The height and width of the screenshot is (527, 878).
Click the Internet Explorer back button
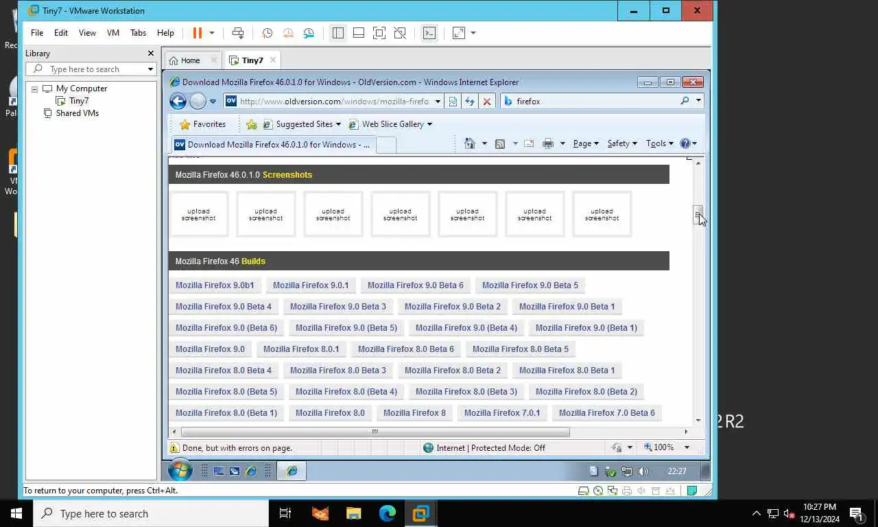coord(178,102)
